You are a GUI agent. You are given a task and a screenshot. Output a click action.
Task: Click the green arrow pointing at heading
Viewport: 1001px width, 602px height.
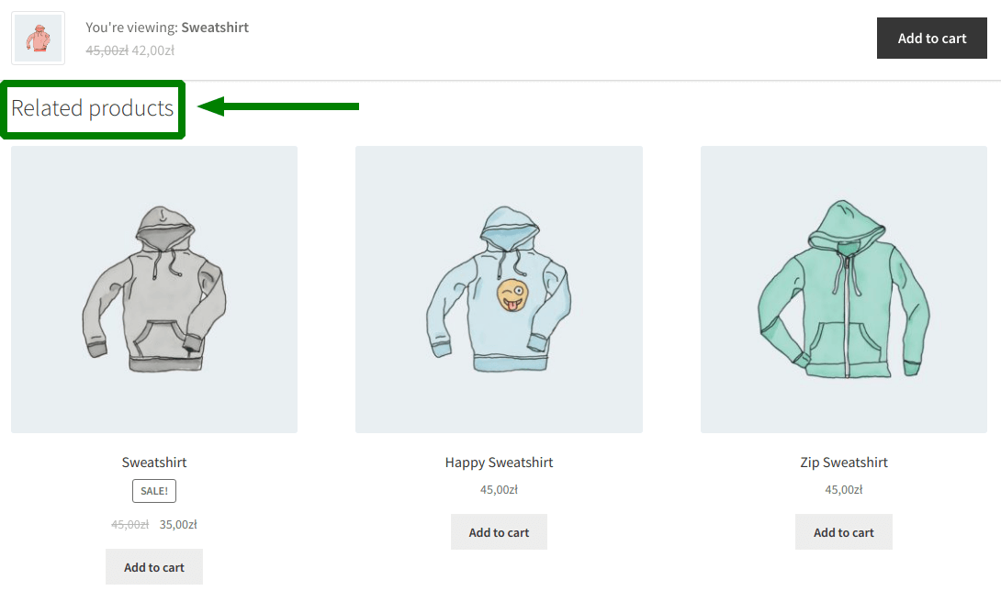pos(278,106)
